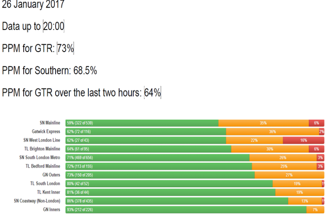The width and height of the screenshot is (332, 216).
Task: Click the '26 January 2017' date text
Action: pyautogui.click(x=33, y=5)
